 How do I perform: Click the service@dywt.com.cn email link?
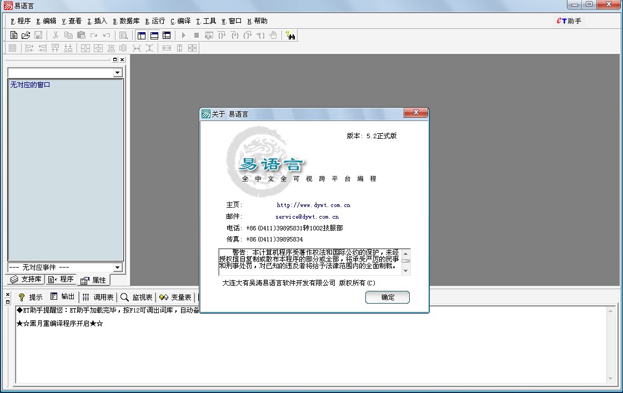click(x=307, y=216)
